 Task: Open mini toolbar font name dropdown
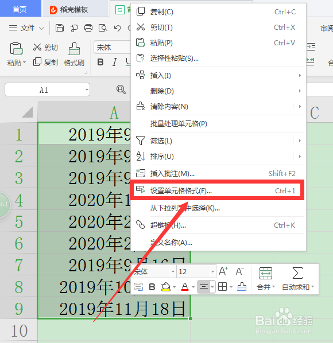pos(173,272)
